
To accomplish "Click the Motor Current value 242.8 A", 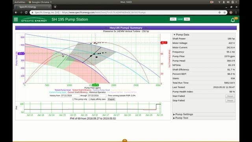I will click(231, 47).
